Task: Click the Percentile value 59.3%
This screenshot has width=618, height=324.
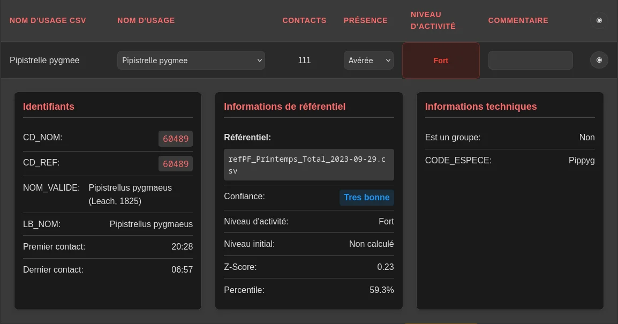Action: [381, 290]
